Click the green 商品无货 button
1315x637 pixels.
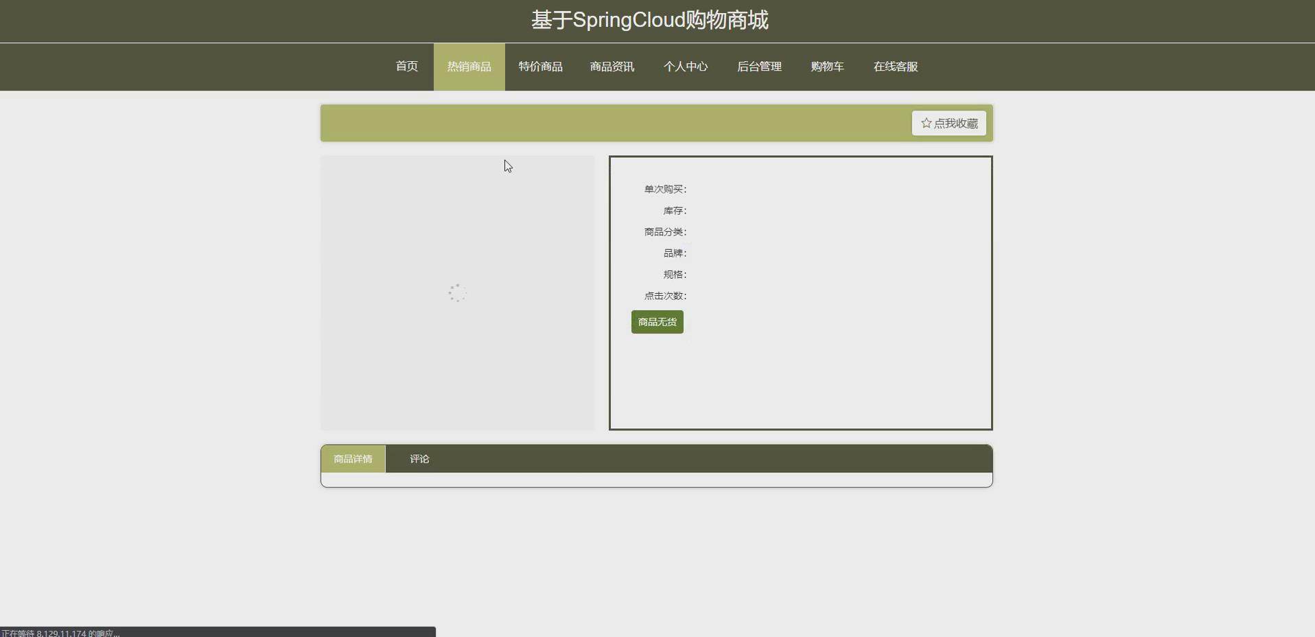[657, 322]
